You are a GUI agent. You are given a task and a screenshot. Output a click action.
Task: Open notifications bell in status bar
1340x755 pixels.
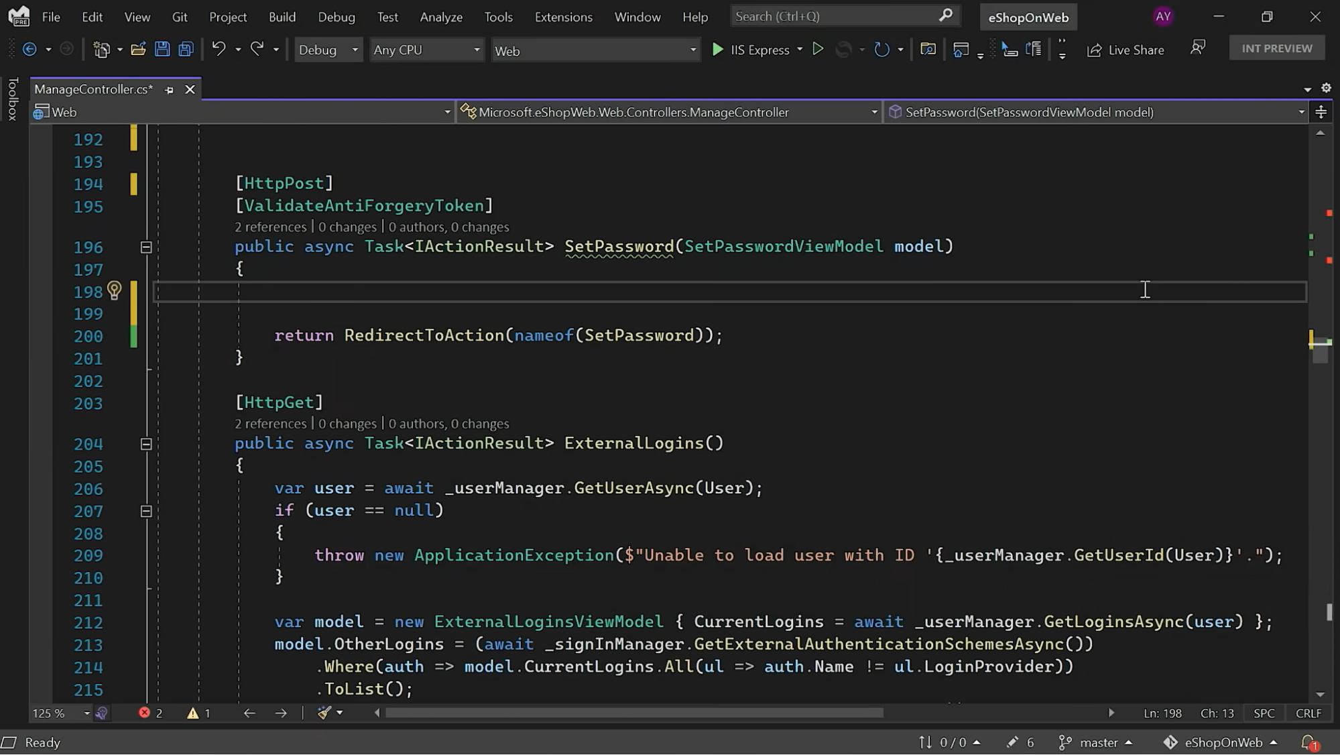point(1308,742)
